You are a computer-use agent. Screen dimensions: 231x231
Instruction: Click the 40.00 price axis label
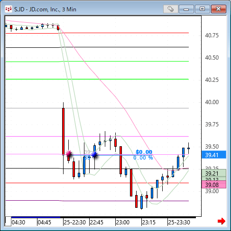click(x=212, y=102)
